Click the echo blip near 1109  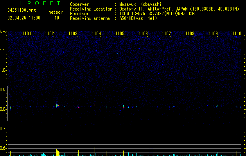point(217,106)
